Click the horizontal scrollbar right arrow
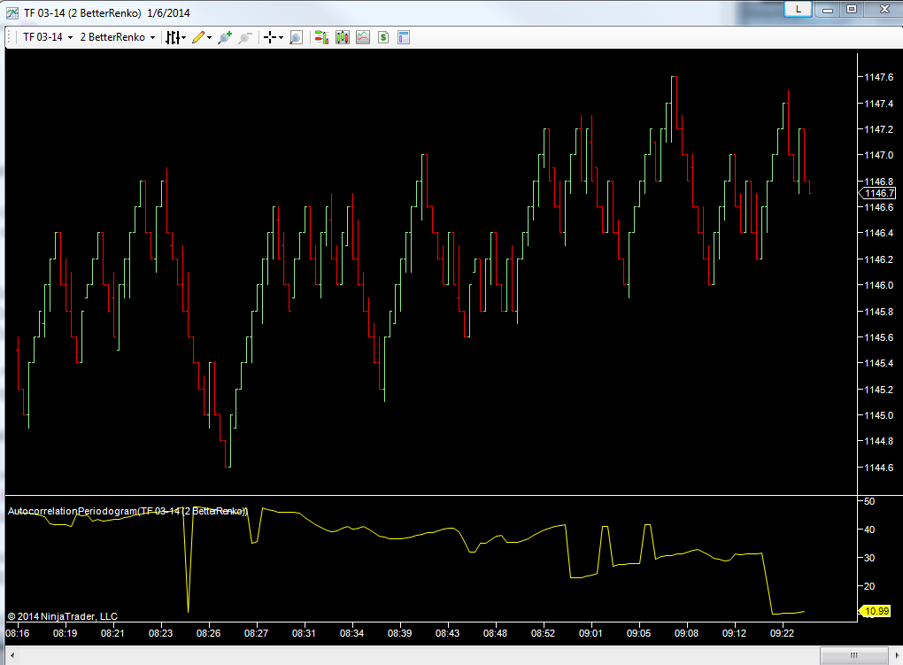The height and width of the screenshot is (665, 903). click(x=896, y=656)
